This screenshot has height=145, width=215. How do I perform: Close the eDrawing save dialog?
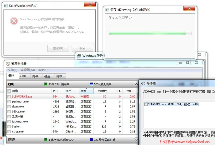(189, 8)
